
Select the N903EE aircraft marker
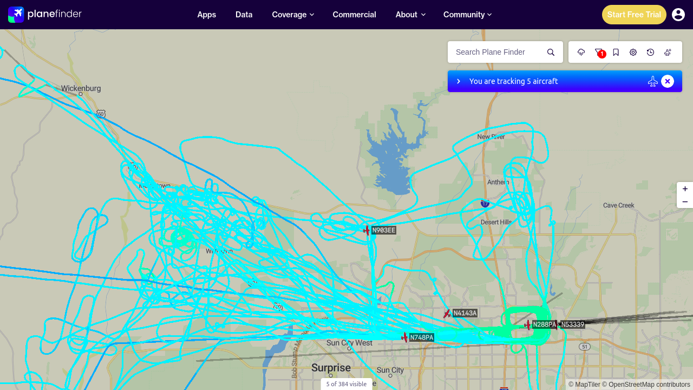point(367,230)
